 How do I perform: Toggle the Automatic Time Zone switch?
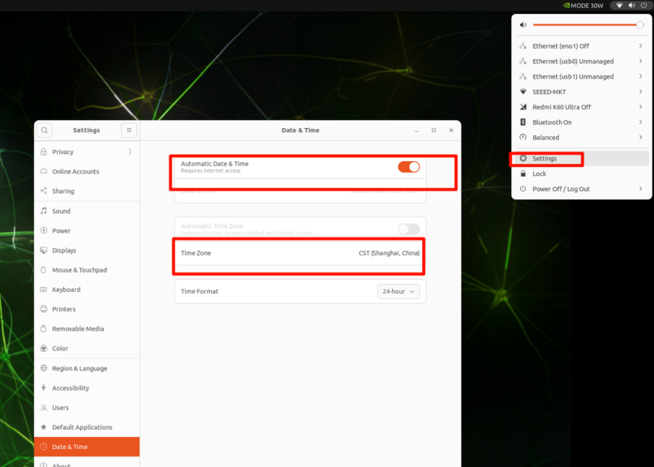(408, 229)
